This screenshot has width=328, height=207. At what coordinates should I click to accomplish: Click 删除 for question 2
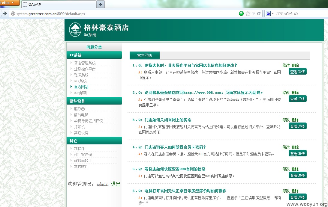[x=295, y=93]
